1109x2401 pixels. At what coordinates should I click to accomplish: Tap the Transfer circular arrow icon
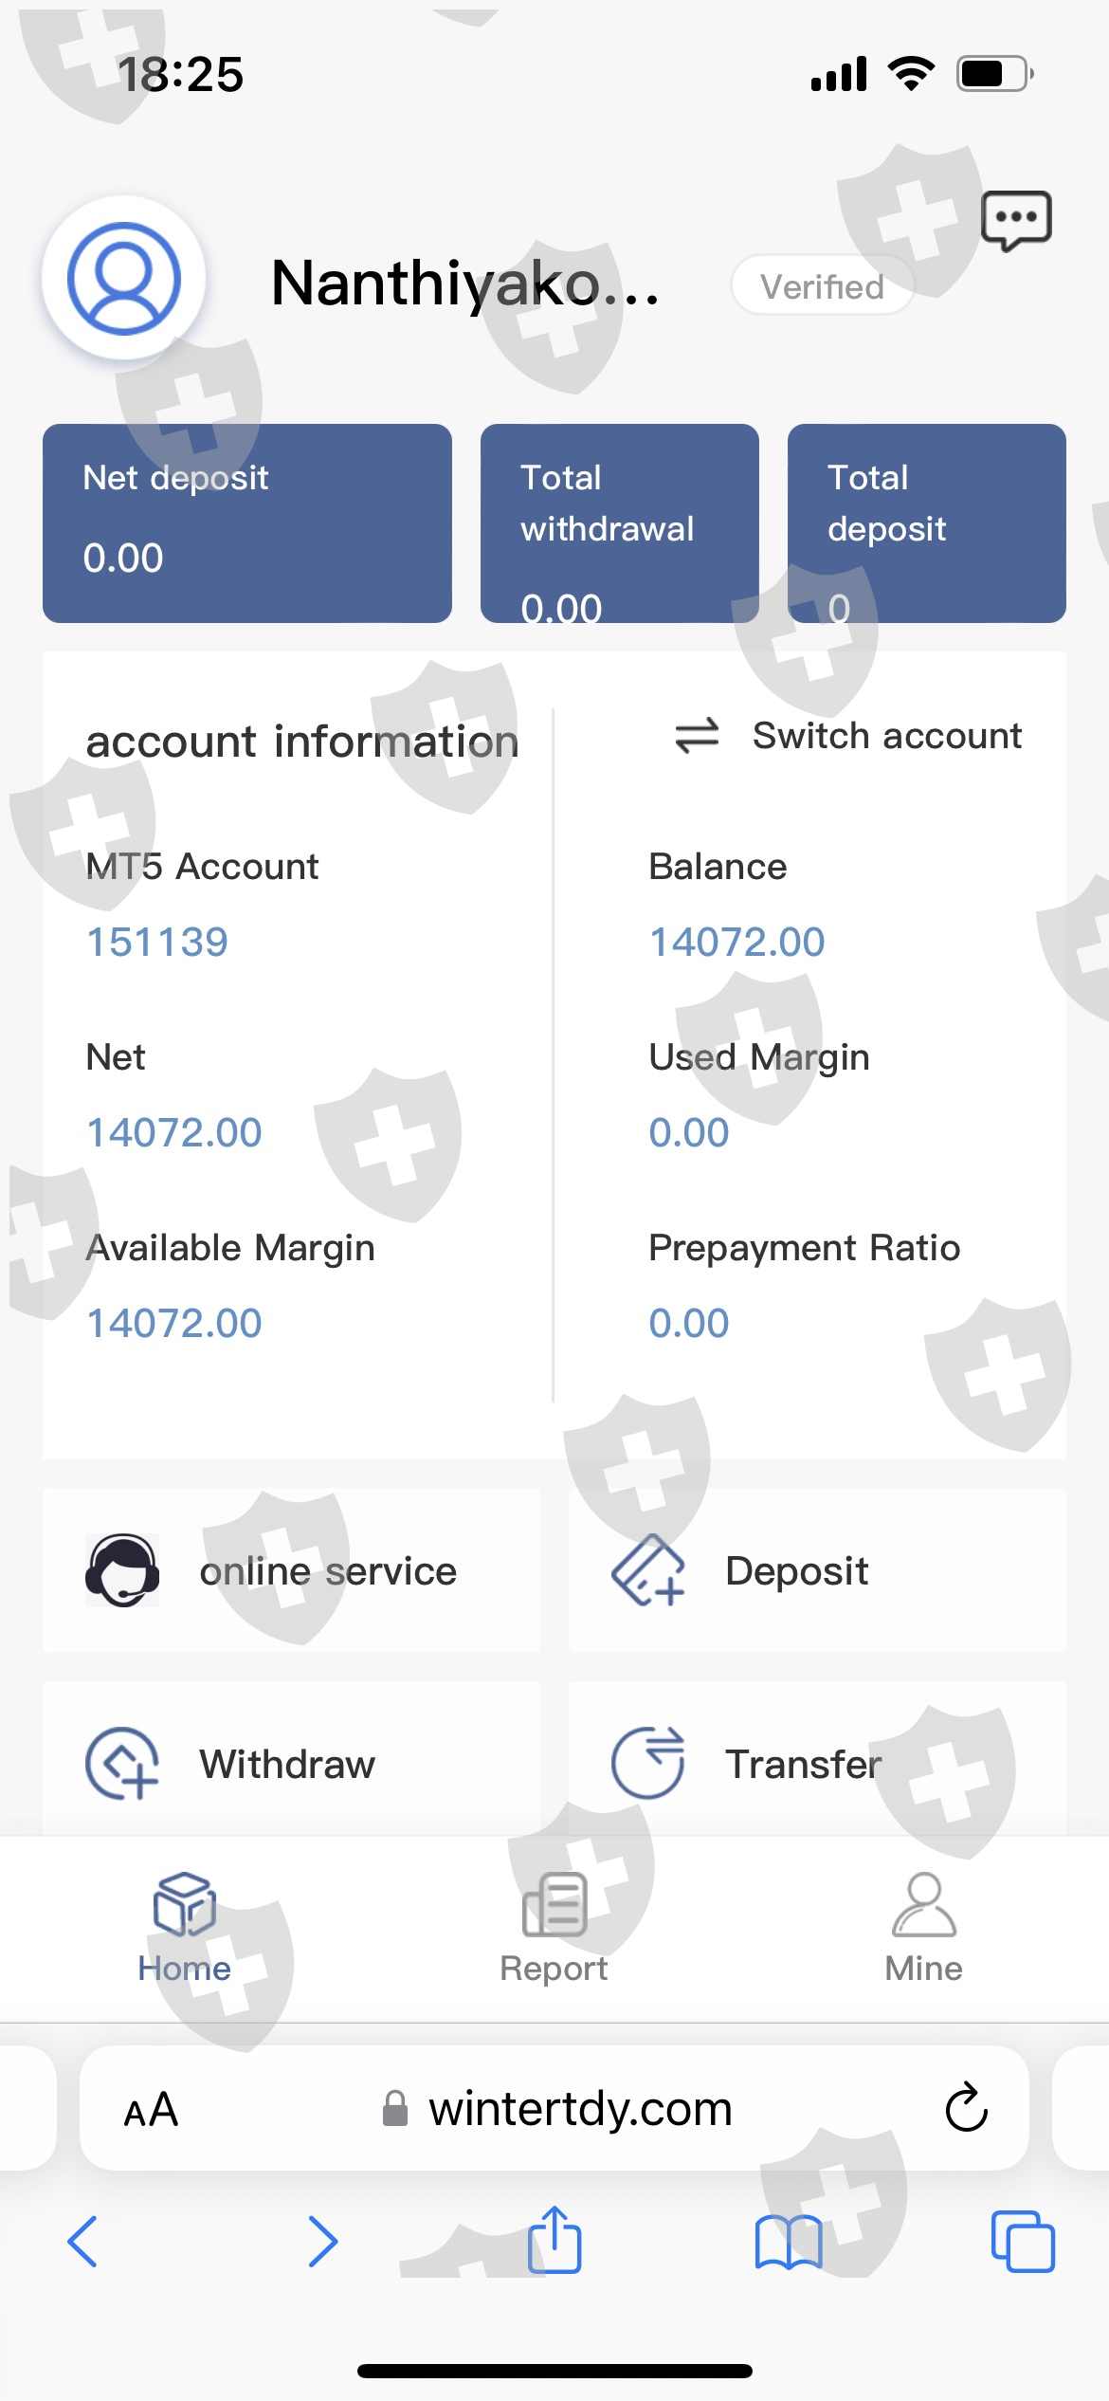point(647,1763)
